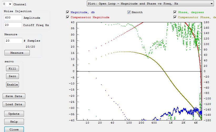Disable the Phase, degrees checkbox
Image resolution: width=216 pixels, height=132 pixels.
175,12
